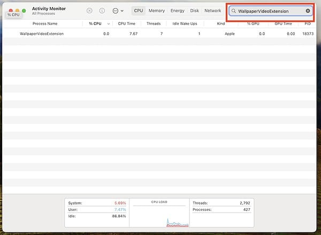
Task: Click the green full-screen window button
Action: coord(24,10)
